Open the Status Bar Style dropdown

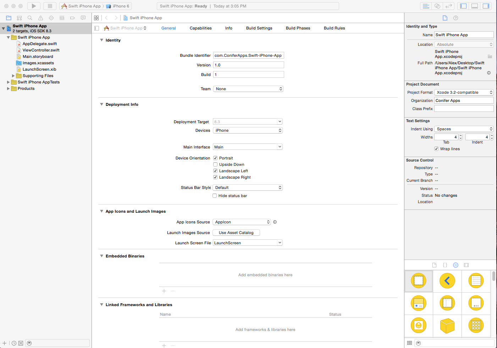coord(248,187)
